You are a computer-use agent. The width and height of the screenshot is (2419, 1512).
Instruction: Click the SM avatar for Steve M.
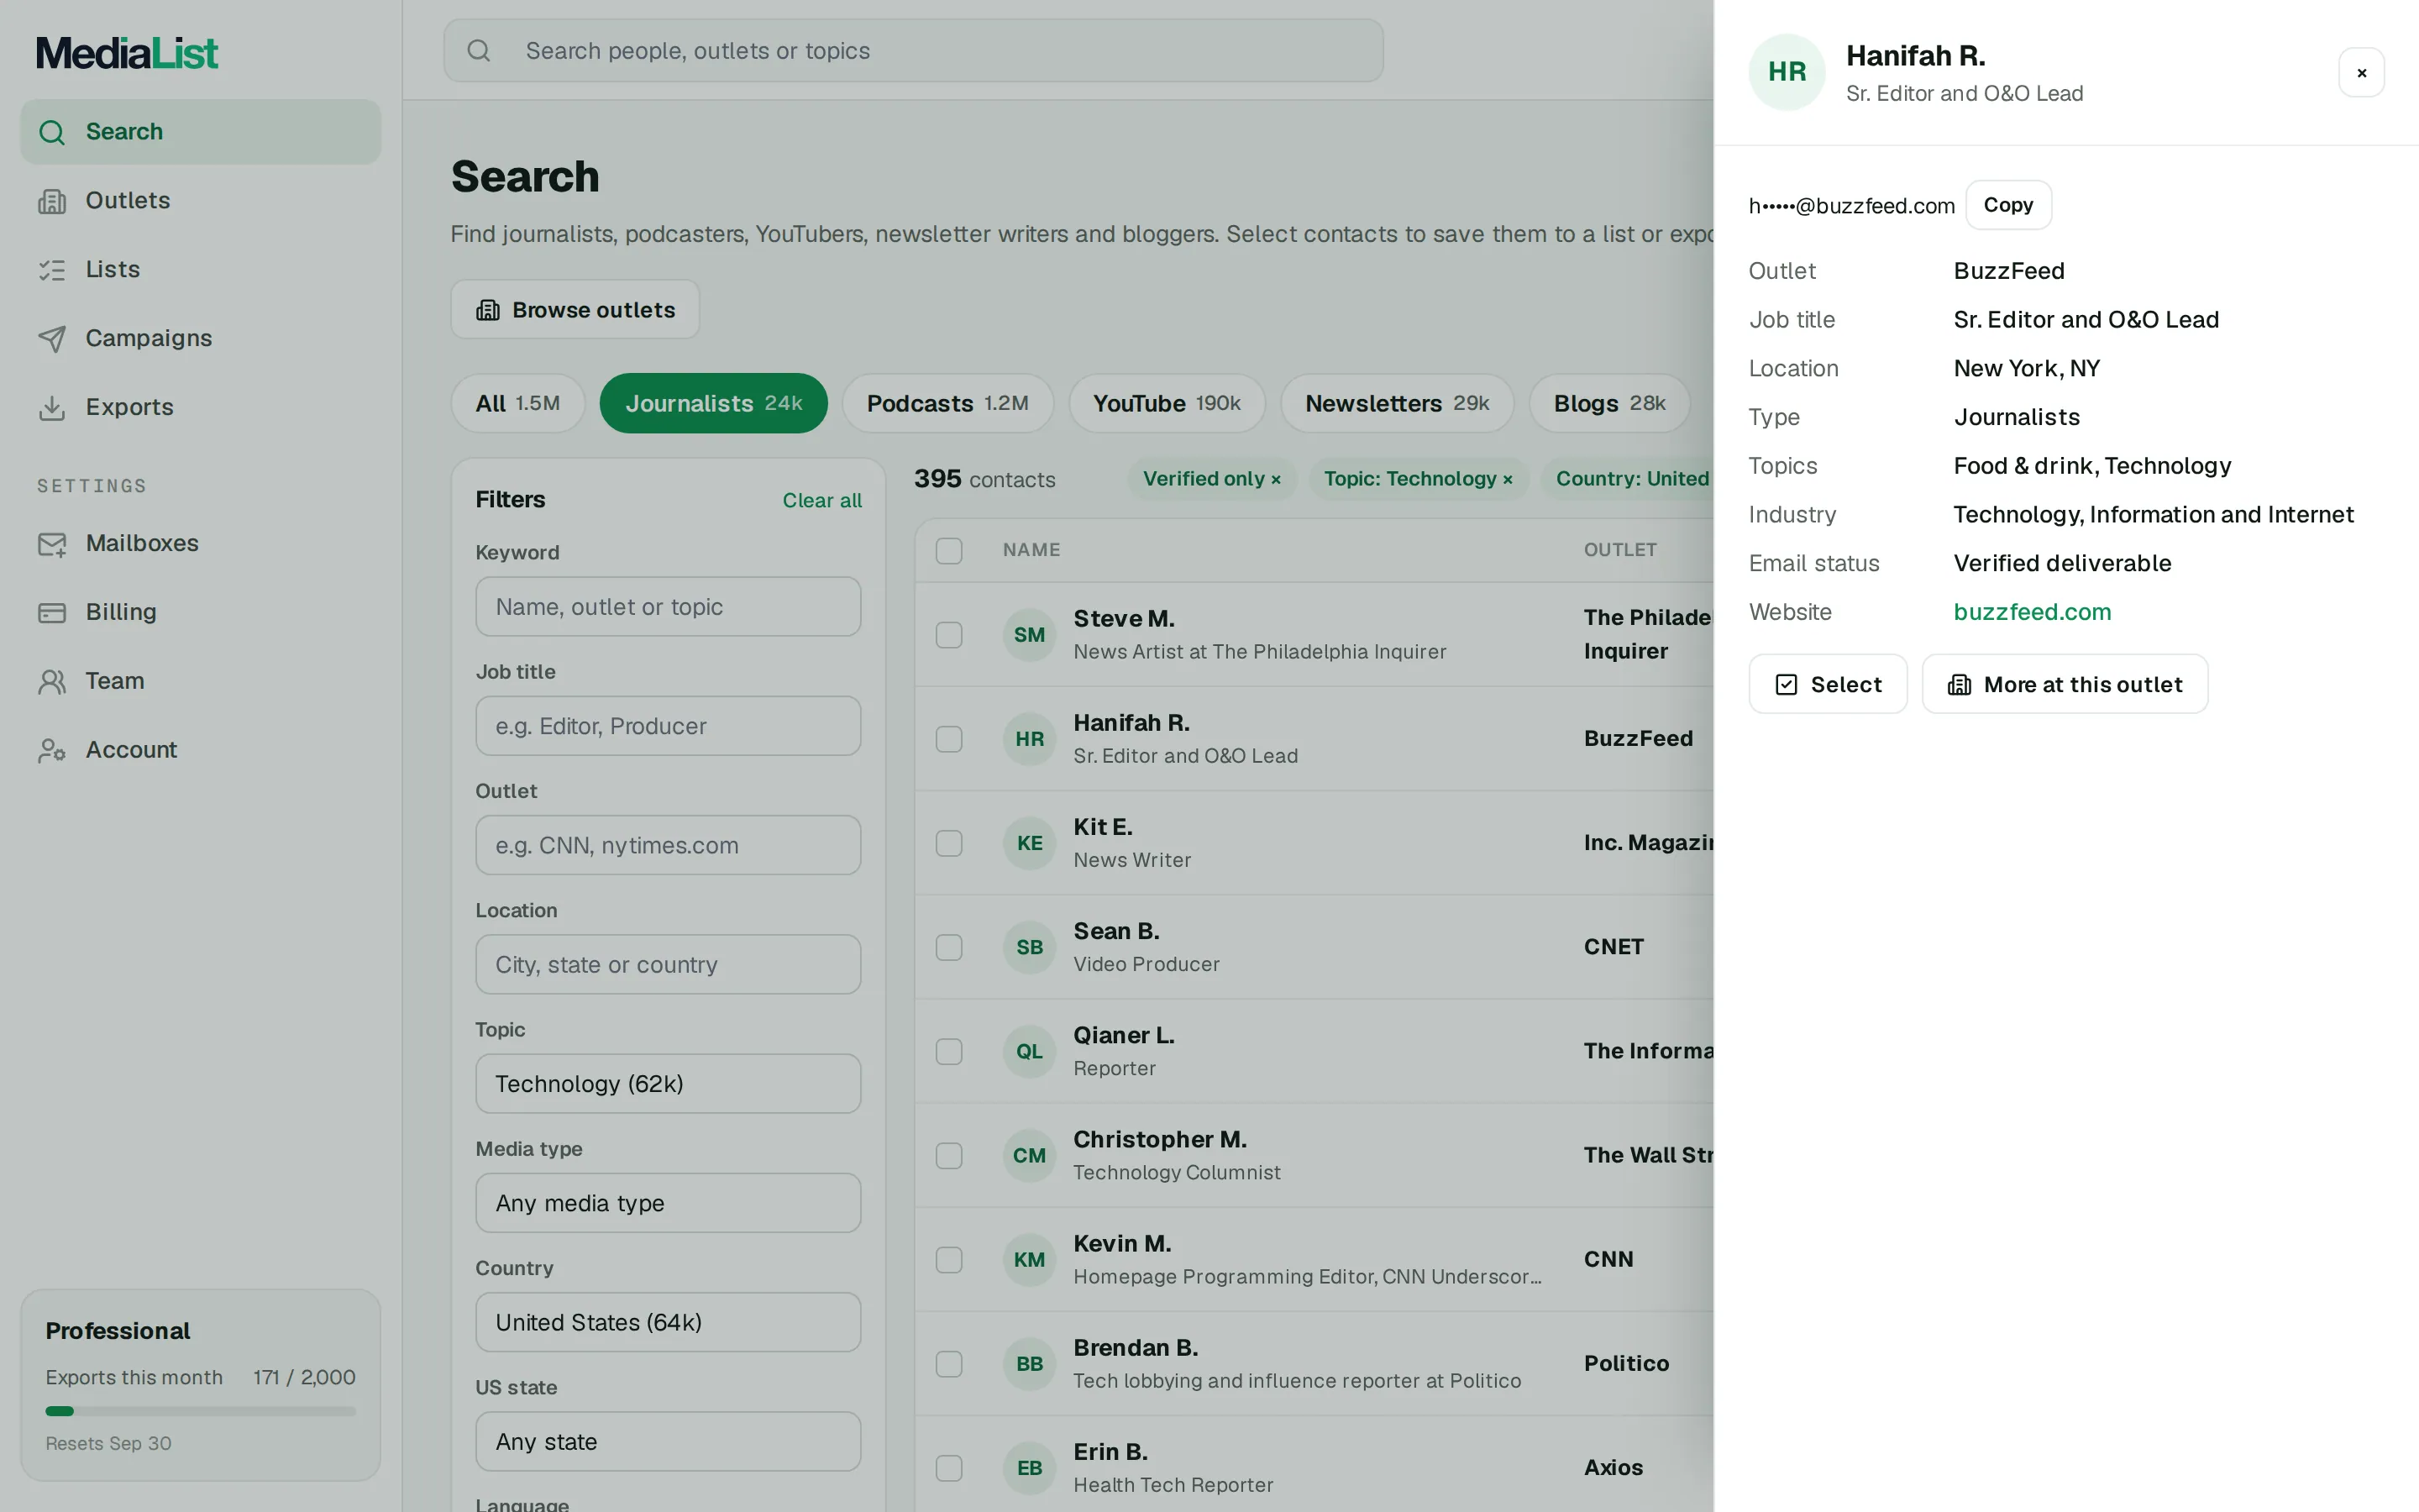[1030, 635]
